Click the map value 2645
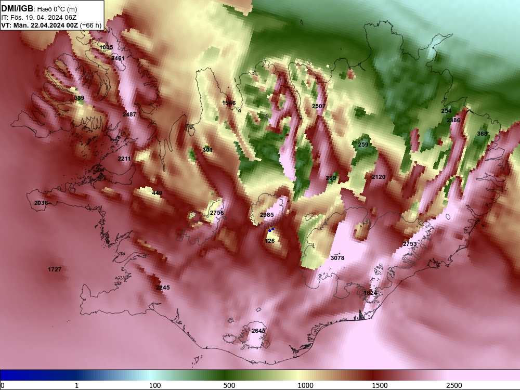Image resolution: width=520 pixels, height=390 pixels. (x=258, y=331)
